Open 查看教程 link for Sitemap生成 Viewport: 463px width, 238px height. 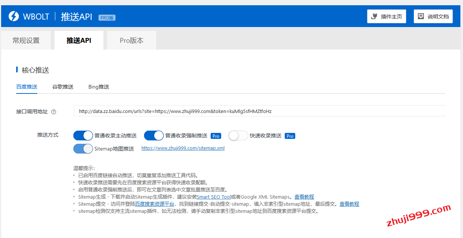304,197
